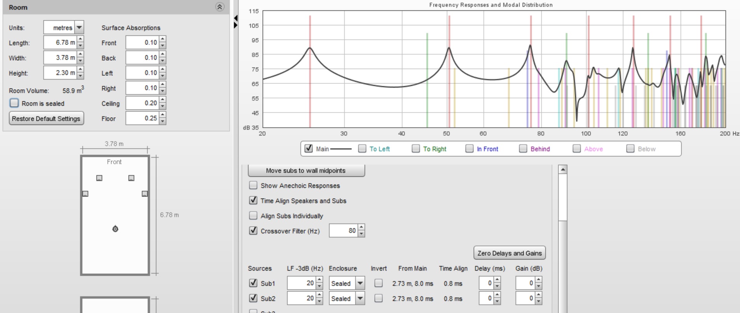Click the Ceiling absorption input field

click(x=142, y=103)
